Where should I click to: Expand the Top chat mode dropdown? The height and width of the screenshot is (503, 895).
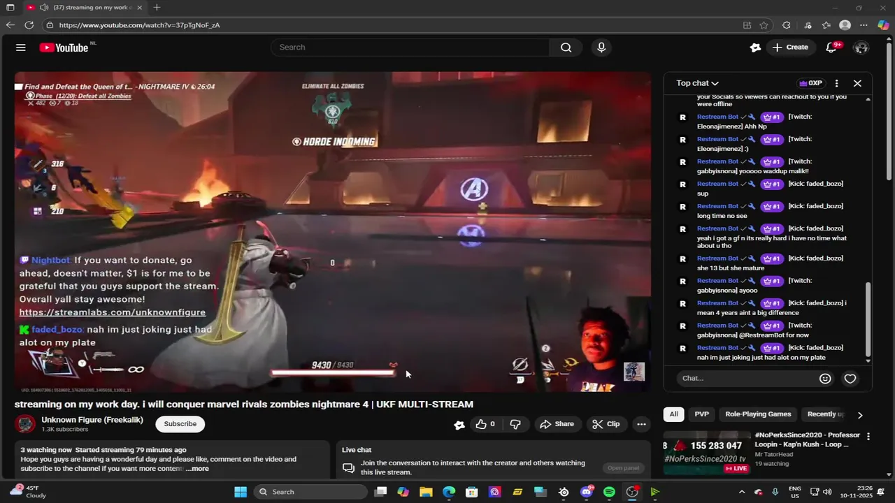[x=697, y=83]
